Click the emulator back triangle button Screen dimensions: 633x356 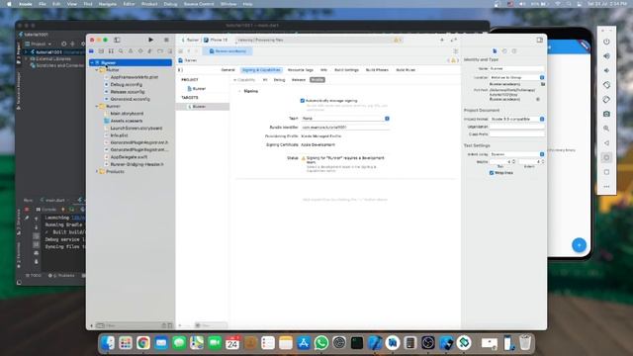(606, 142)
